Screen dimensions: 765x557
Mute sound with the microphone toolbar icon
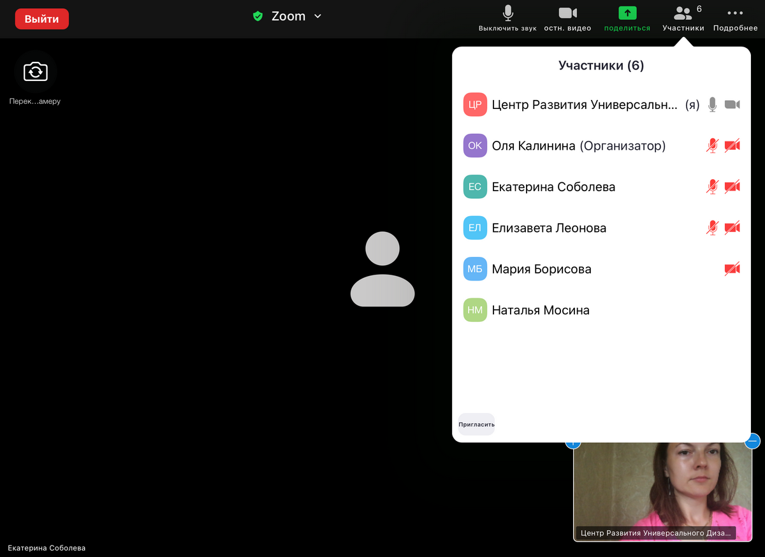[x=508, y=13]
